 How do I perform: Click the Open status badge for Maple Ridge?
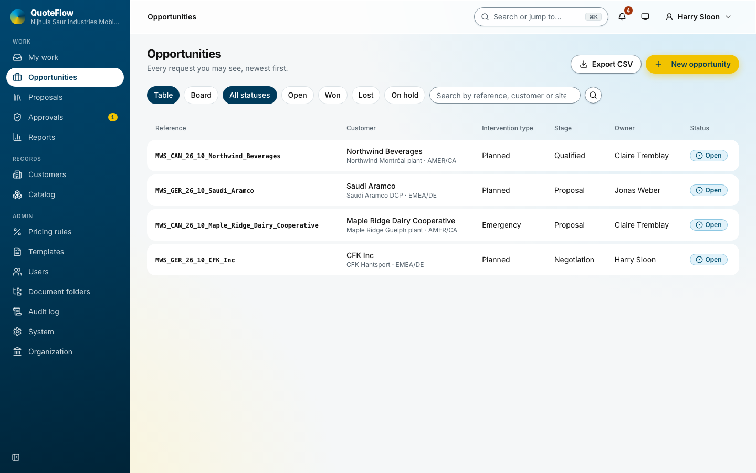coord(709,225)
